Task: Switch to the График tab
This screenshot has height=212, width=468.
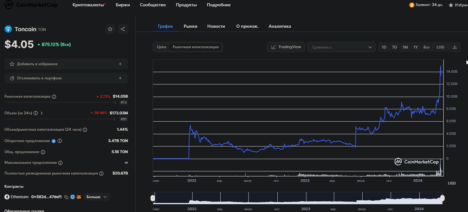Action: coord(165,26)
